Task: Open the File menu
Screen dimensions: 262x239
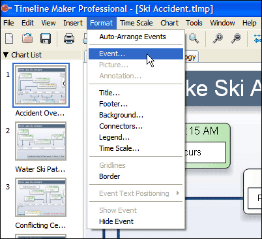Action: [8, 23]
